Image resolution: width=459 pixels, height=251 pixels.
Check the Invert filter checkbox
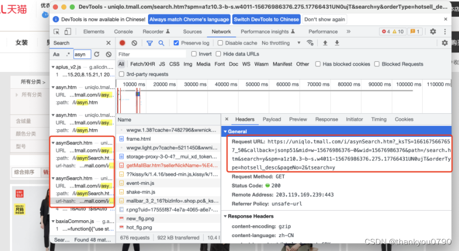tap(194, 54)
